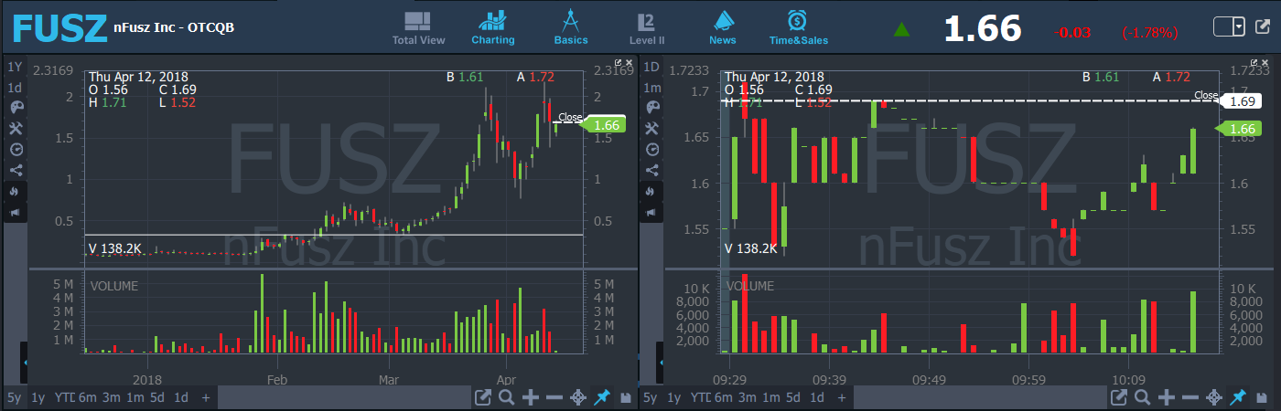The width and height of the screenshot is (1281, 411).
Task: Zoom out right chart with minus icon
Action: pyautogui.click(x=1190, y=397)
